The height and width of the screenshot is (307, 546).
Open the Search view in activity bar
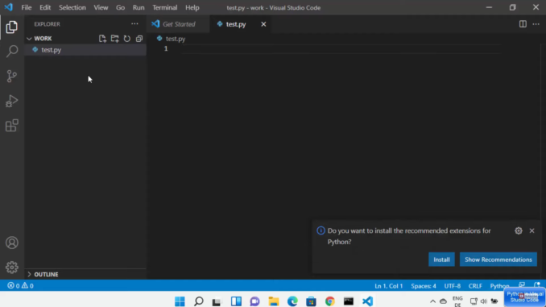tap(11, 52)
